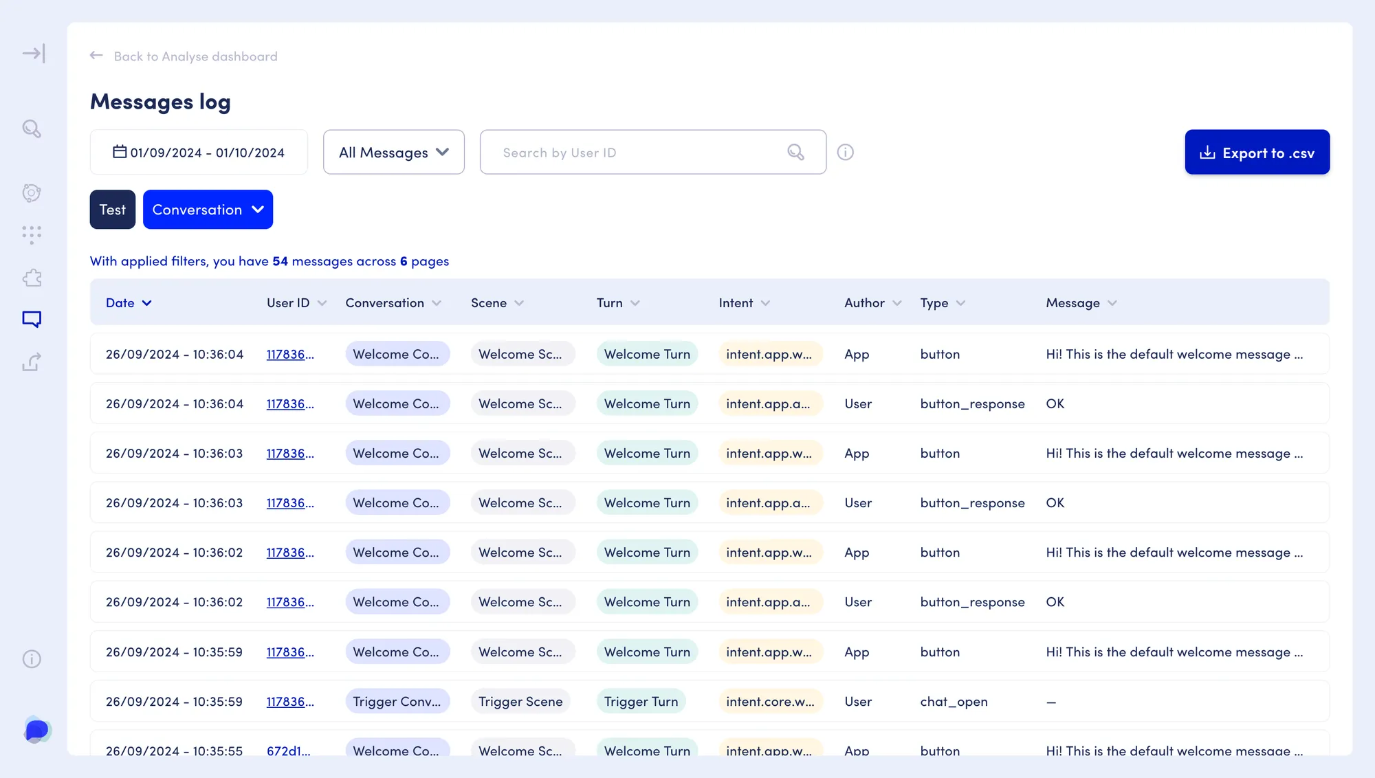The image size is (1375, 778).
Task: Toggle the Test filter button
Action: [x=112, y=210]
